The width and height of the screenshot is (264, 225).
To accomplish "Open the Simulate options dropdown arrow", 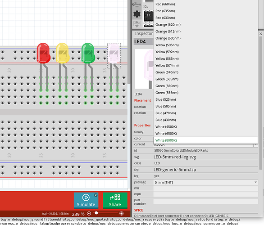I will click(96, 195).
